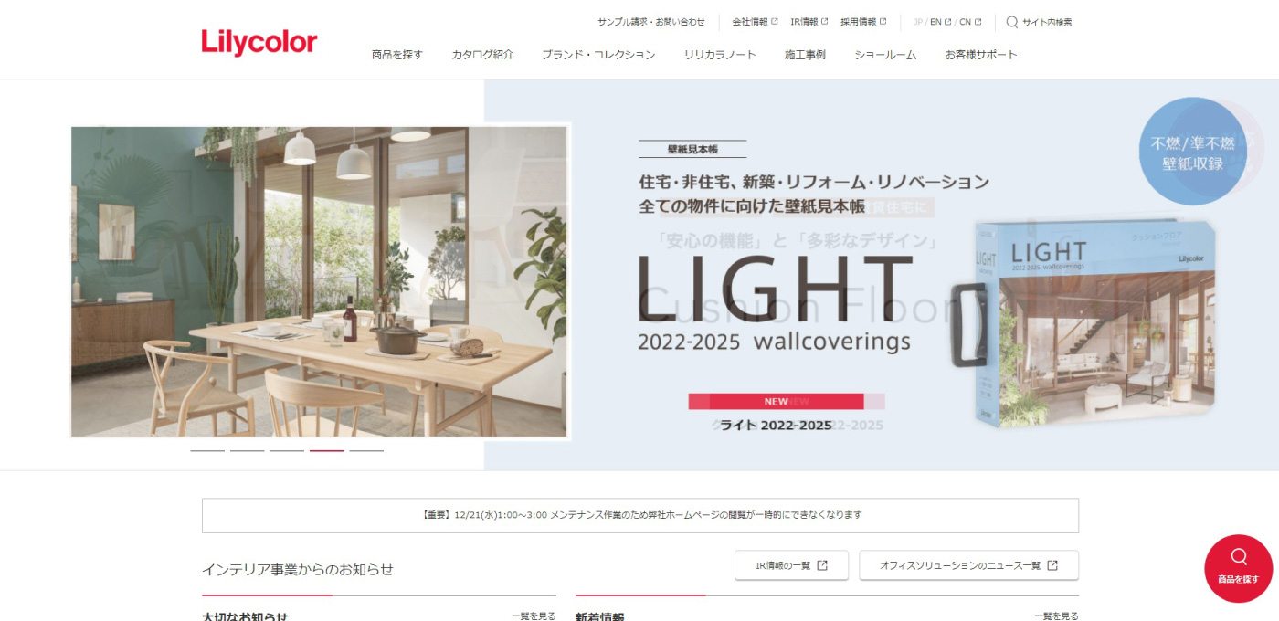The image size is (1279, 621).
Task: Select the fifth carousel slide indicator
Action: 366,450
